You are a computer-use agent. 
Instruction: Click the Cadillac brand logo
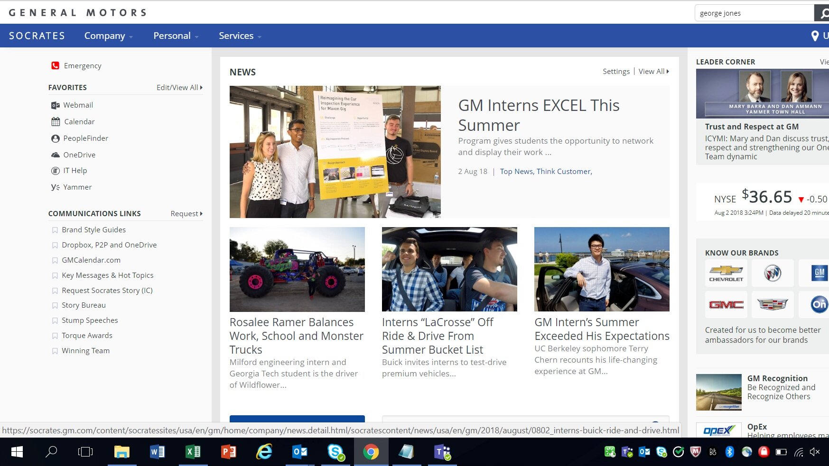(x=772, y=304)
